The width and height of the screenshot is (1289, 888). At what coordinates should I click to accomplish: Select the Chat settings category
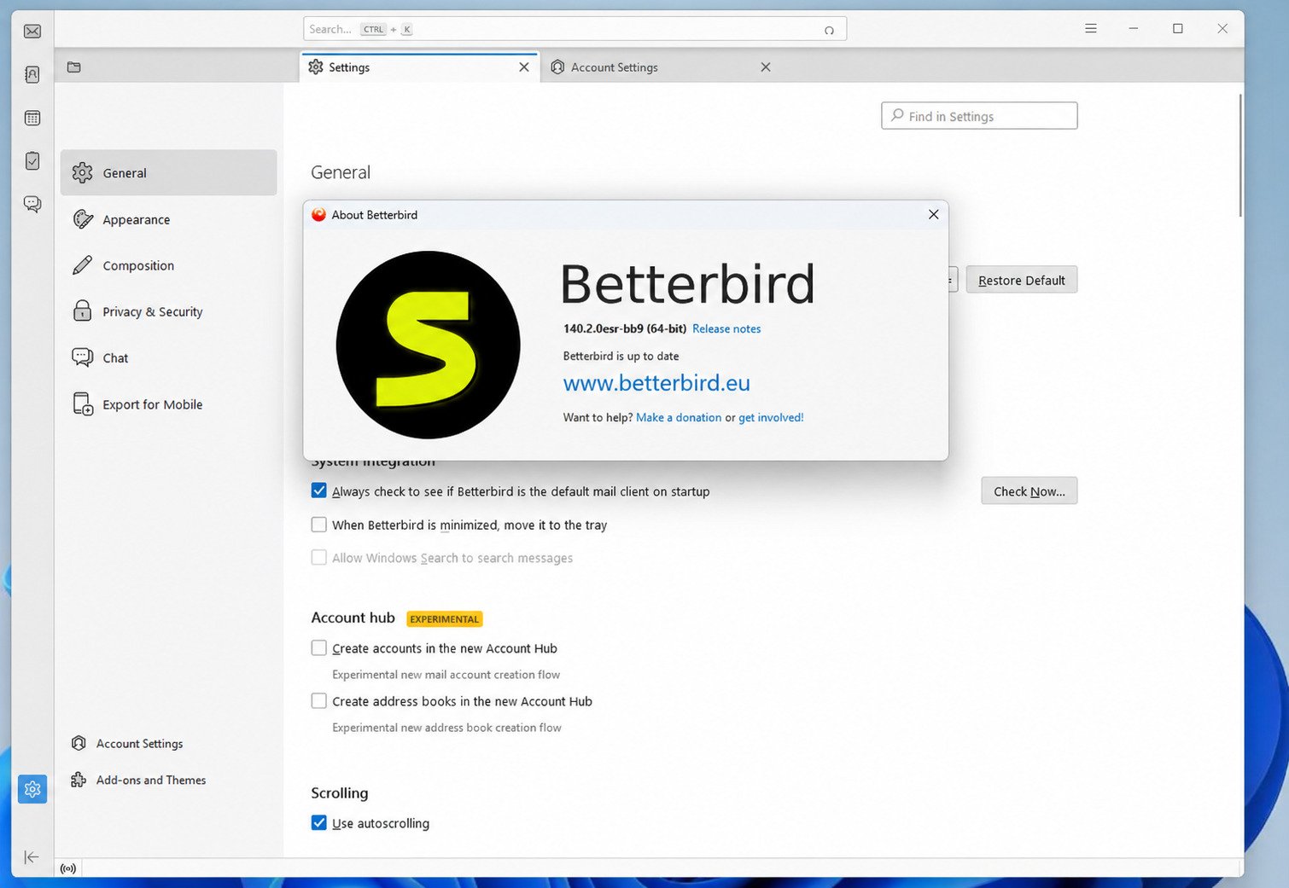(x=169, y=357)
